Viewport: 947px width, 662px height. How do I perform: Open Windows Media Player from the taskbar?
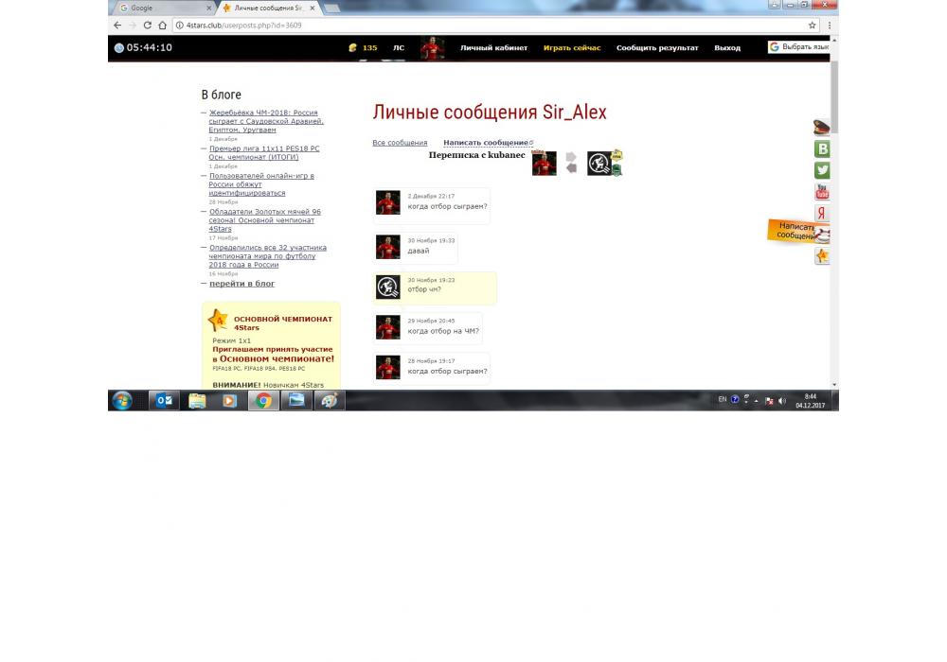coord(229,400)
